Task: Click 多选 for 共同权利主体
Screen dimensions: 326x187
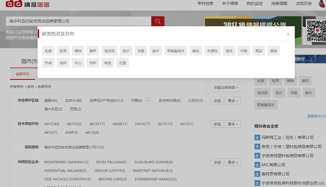Action: tap(217, 162)
